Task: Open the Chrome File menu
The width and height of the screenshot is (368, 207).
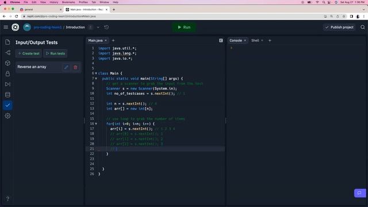Action: pyautogui.click(x=26, y=2)
